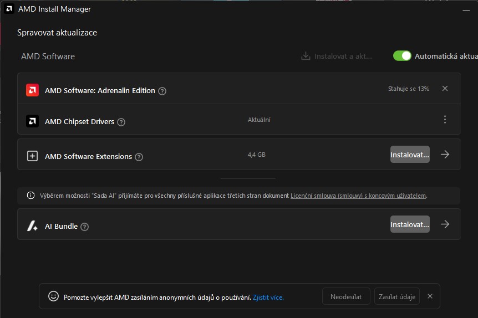This screenshot has width=478, height=318.
Task: Open the Licenční smlouva s koncovým uživatelem link
Action: pyautogui.click(x=358, y=196)
